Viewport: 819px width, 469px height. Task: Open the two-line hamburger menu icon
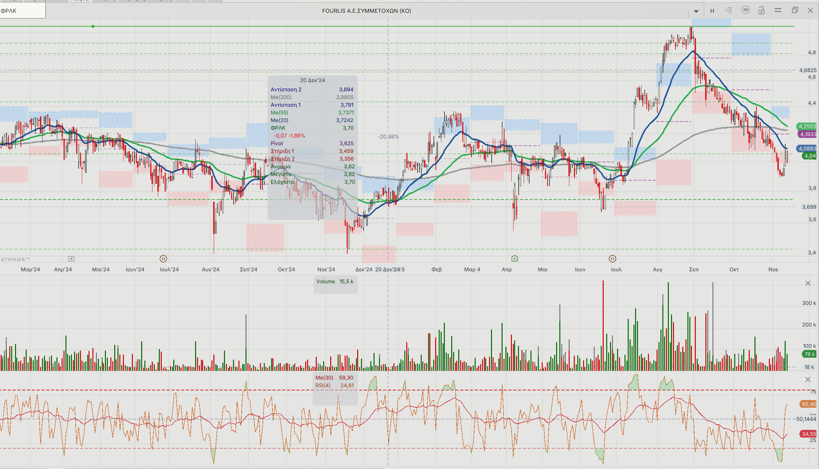pyautogui.click(x=778, y=10)
